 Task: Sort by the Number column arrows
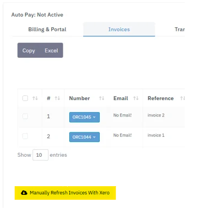[101, 99]
